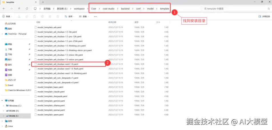Open 文档 in quick access
This screenshot has width=272, height=130.
tap(9, 54)
